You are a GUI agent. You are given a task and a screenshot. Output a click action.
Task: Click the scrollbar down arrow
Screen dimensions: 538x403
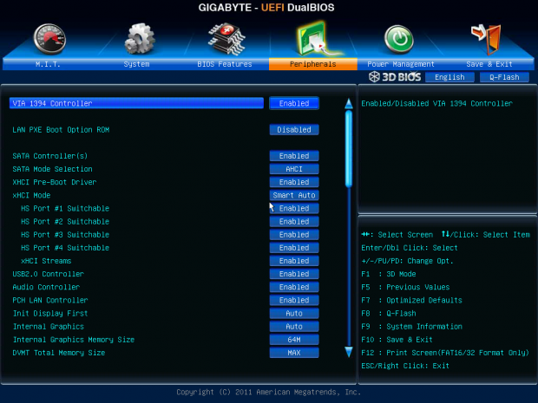point(349,352)
